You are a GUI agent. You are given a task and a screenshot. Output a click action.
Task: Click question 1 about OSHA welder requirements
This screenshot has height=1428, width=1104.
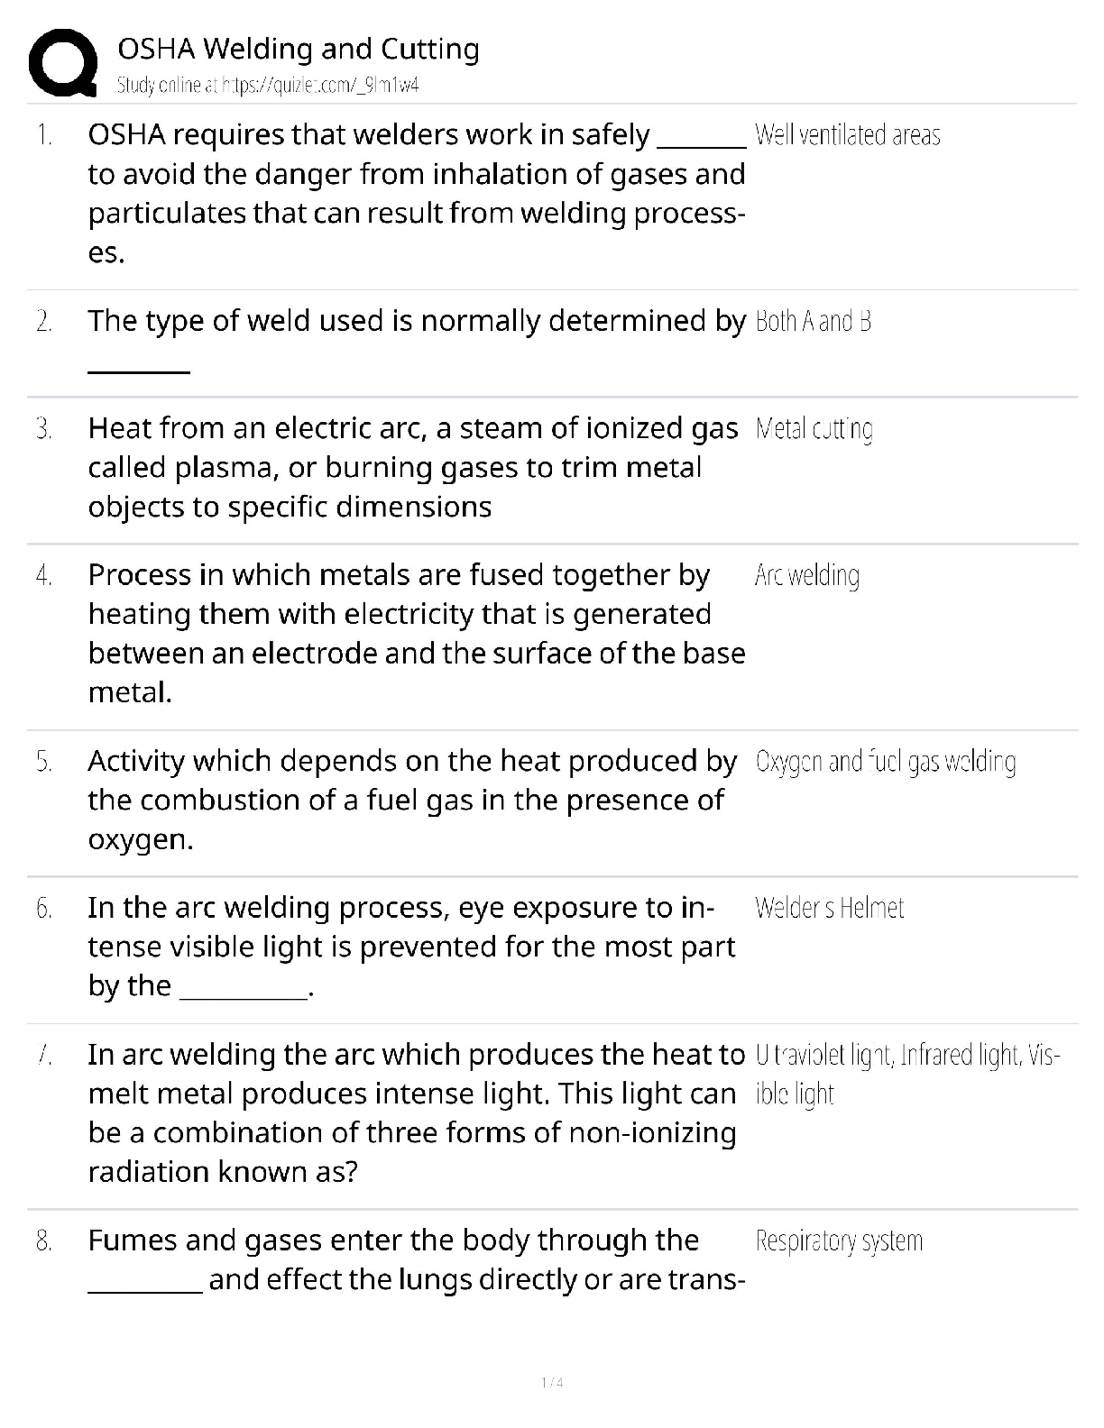coord(416,193)
